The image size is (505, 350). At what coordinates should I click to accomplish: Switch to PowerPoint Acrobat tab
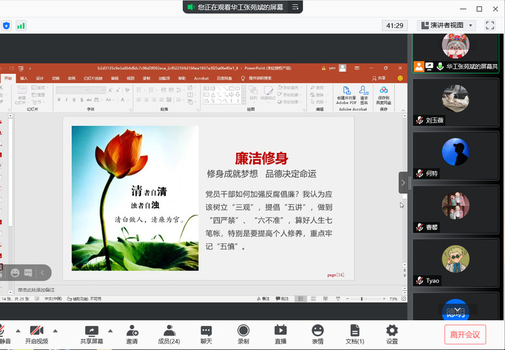(x=201, y=78)
